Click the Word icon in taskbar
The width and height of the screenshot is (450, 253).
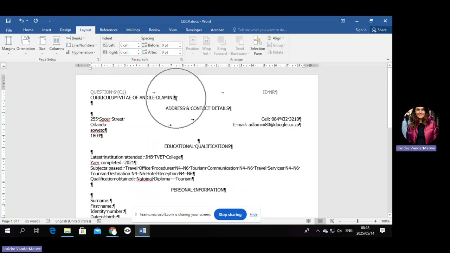click(142, 231)
